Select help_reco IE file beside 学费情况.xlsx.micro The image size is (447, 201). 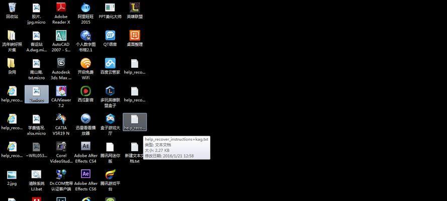tap(12, 122)
